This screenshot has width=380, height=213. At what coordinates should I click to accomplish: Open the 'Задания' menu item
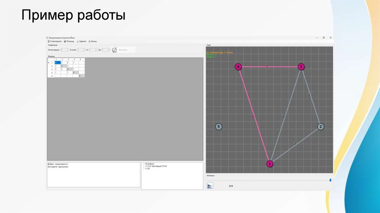tap(81, 42)
